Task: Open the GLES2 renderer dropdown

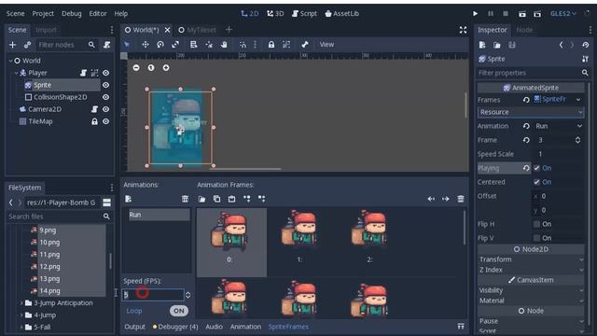Action: click(x=563, y=14)
